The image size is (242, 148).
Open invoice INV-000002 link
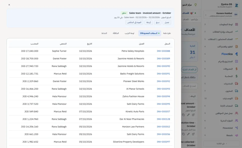(163, 127)
